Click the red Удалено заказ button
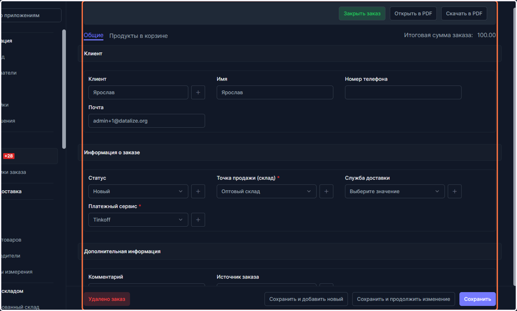Screen dimensions: 517x311 point(107,299)
